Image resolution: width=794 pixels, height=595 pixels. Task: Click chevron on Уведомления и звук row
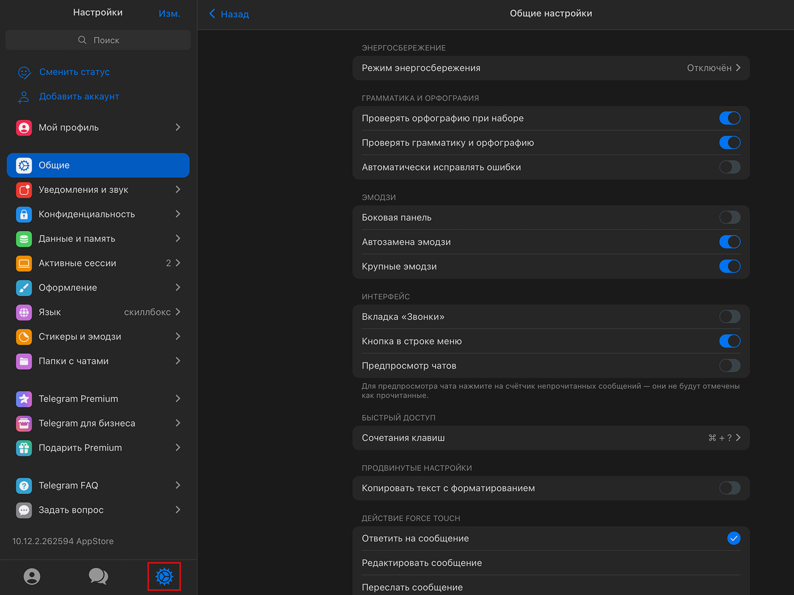pyautogui.click(x=178, y=190)
